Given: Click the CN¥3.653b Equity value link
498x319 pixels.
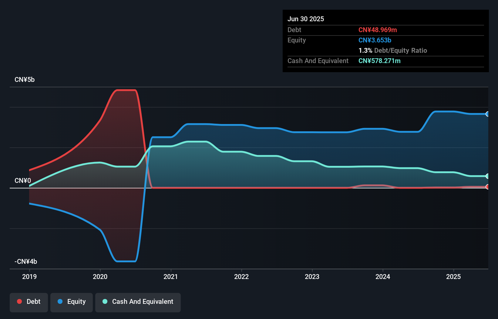Looking at the screenshot, I should pyautogui.click(x=375, y=40).
